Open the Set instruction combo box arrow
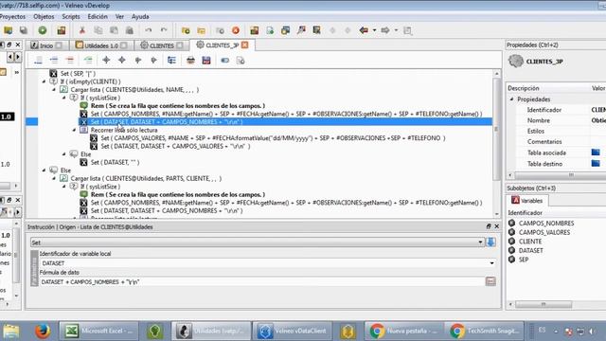 (480, 242)
